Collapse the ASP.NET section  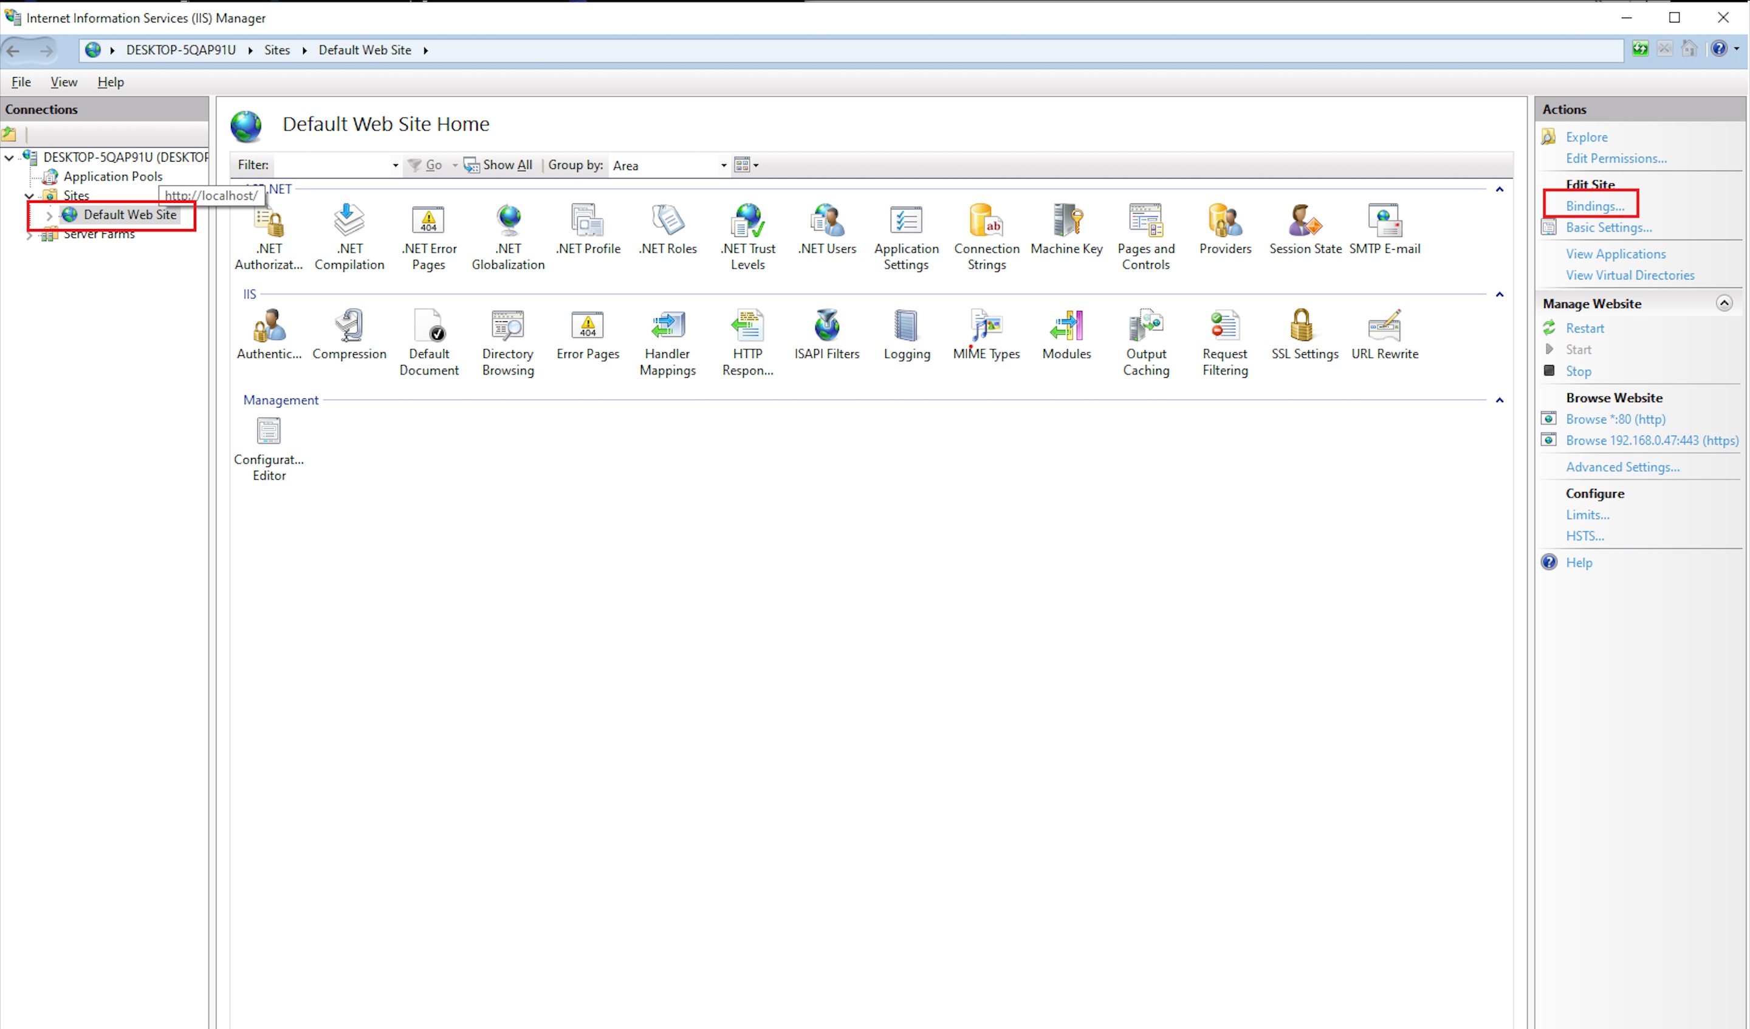click(x=1499, y=190)
